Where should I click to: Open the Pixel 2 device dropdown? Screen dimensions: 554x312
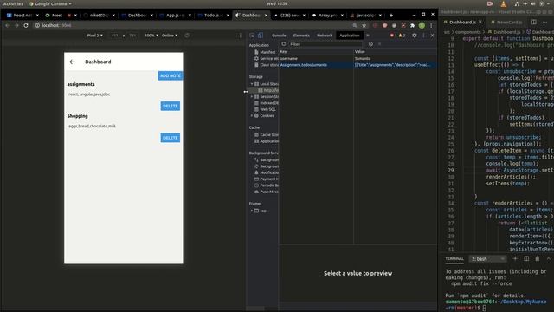coord(94,36)
